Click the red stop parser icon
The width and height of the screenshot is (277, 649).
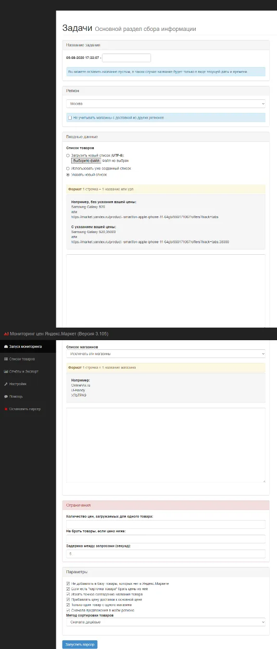[5, 409]
